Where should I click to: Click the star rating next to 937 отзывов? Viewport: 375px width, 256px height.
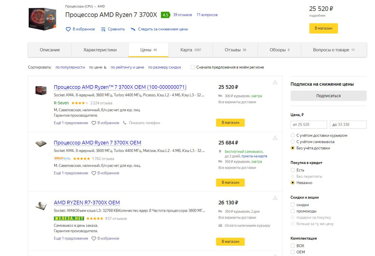click(95, 219)
